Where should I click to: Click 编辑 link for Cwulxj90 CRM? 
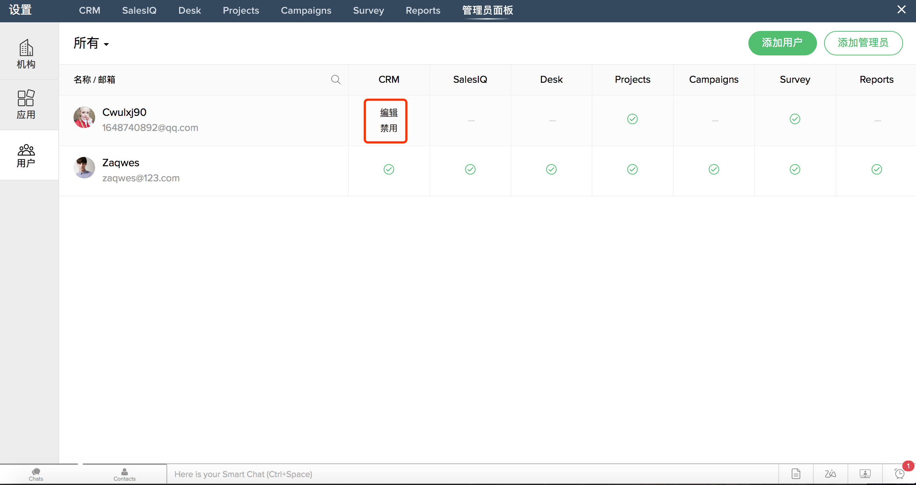pos(389,113)
